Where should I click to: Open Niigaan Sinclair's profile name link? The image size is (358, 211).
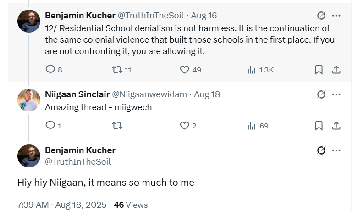[77, 94]
